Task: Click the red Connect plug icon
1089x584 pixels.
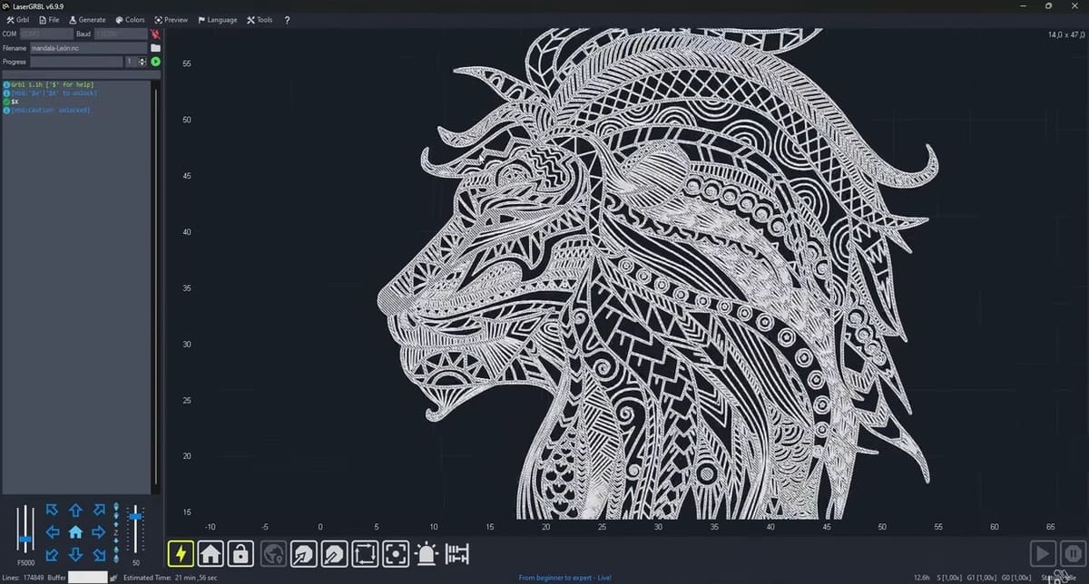Action: point(155,34)
